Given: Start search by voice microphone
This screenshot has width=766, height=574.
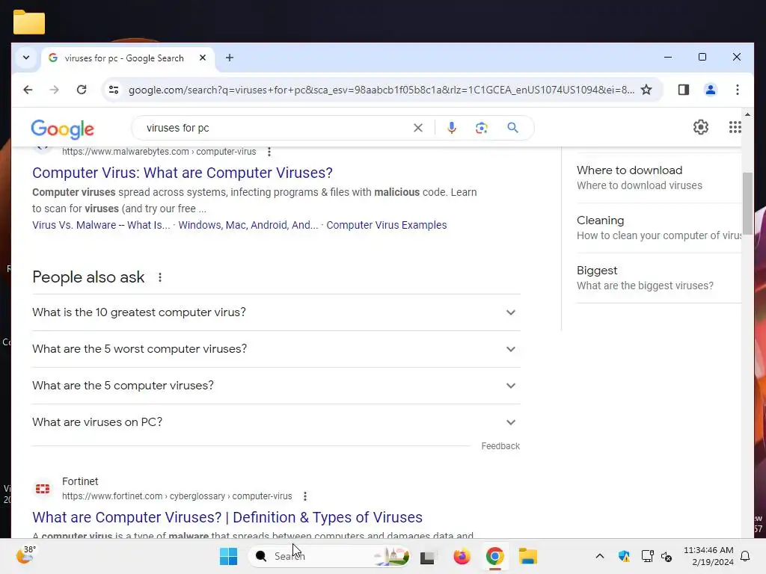Looking at the screenshot, I should (x=452, y=128).
